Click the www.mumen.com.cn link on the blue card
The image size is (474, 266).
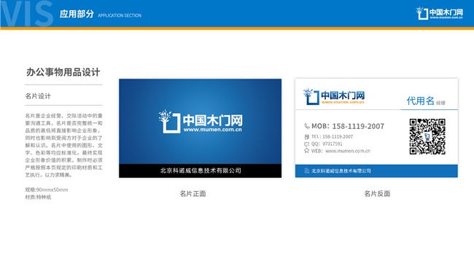pos(212,130)
